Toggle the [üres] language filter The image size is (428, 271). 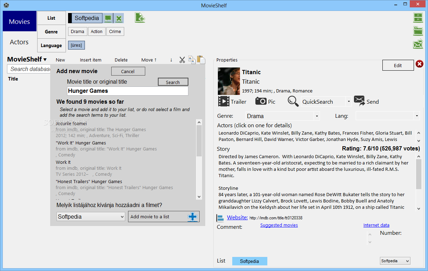tap(76, 45)
